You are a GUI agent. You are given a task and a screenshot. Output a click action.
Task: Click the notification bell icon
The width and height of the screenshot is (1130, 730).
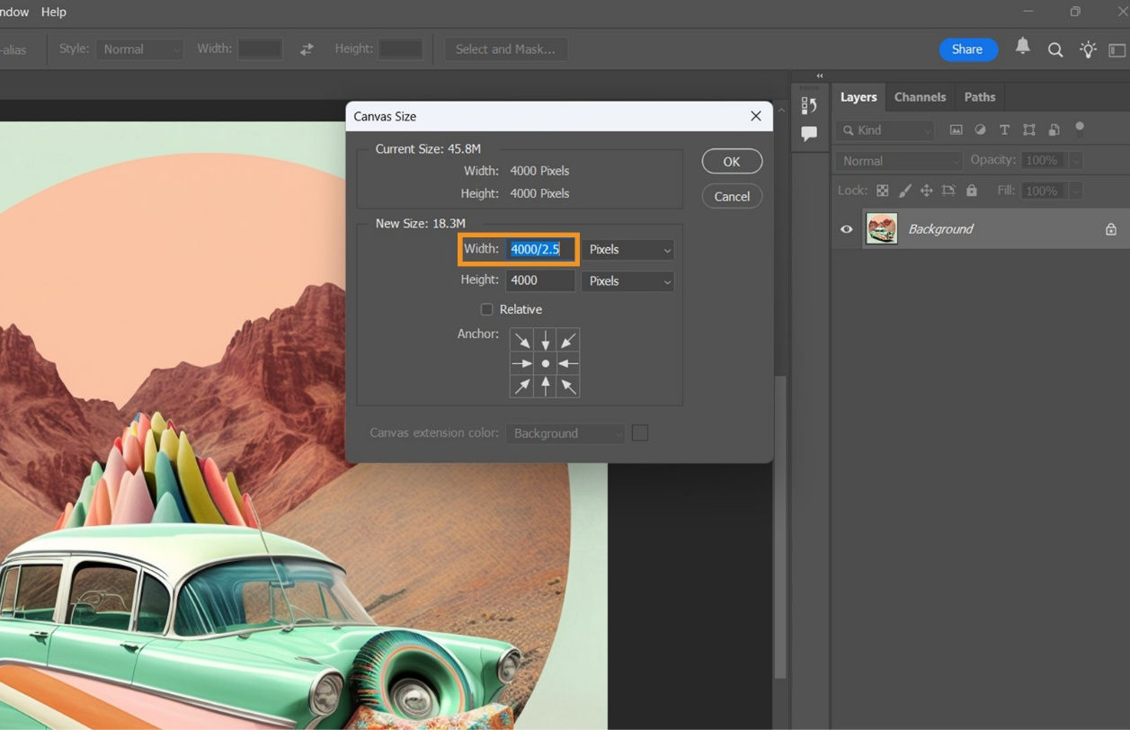pyautogui.click(x=1023, y=49)
